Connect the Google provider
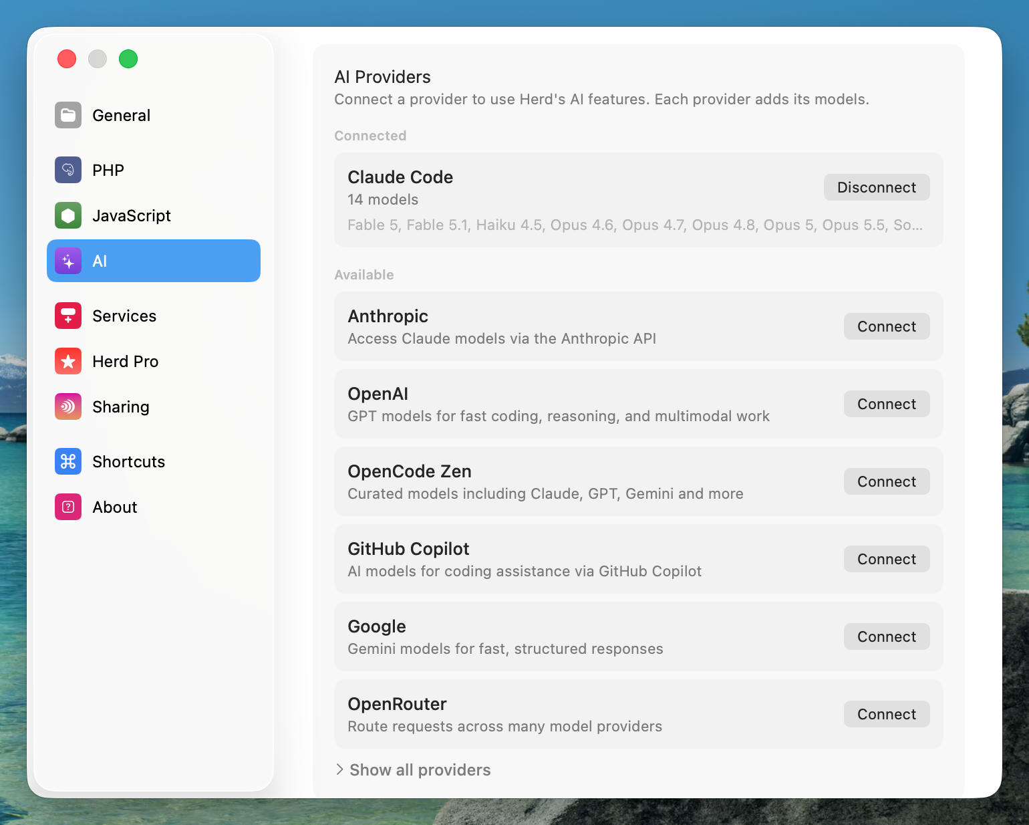The width and height of the screenshot is (1029, 825). click(x=887, y=636)
